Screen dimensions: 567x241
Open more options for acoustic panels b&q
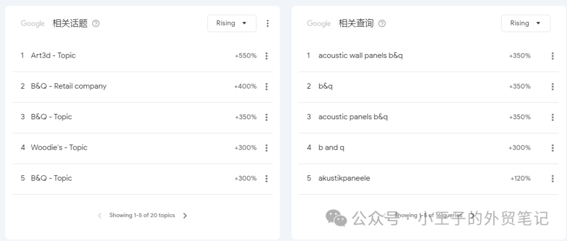click(552, 117)
